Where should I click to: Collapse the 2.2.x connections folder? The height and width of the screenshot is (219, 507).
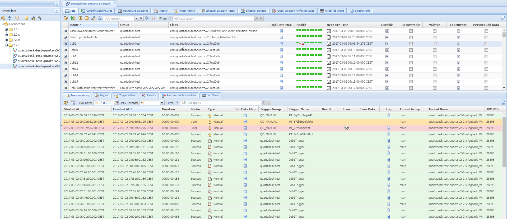(x=7, y=45)
